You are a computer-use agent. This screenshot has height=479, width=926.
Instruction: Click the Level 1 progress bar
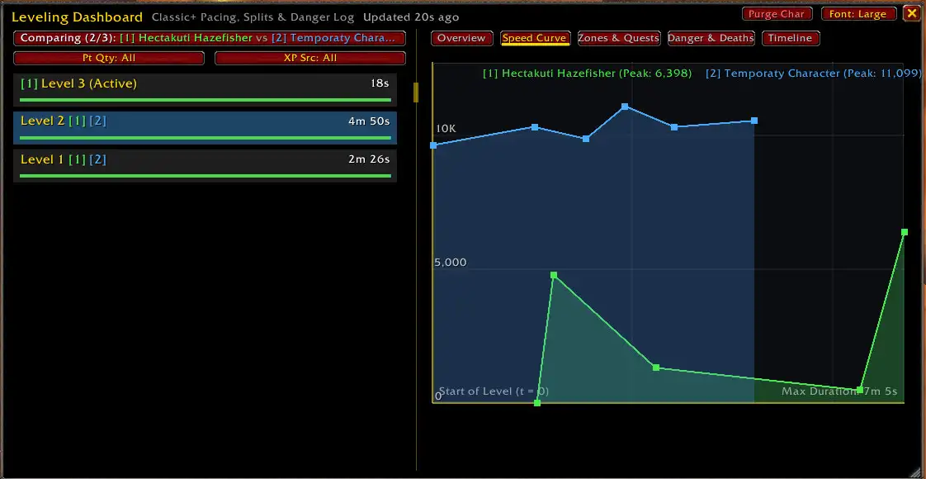(x=205, y=176)
